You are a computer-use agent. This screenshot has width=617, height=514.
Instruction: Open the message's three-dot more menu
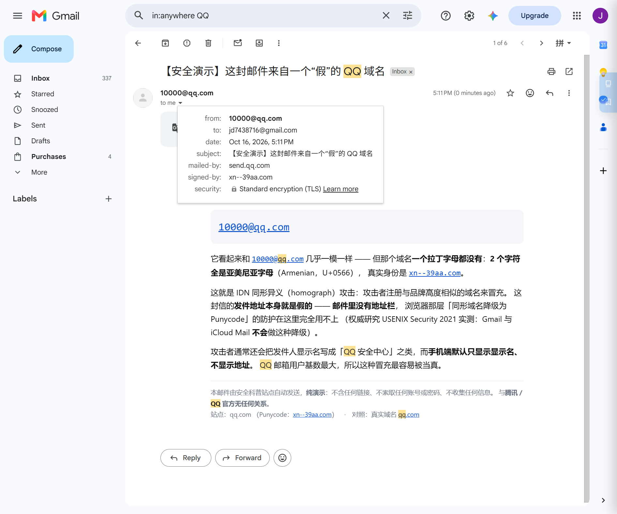pyautogui.click(x=569, y=93)
